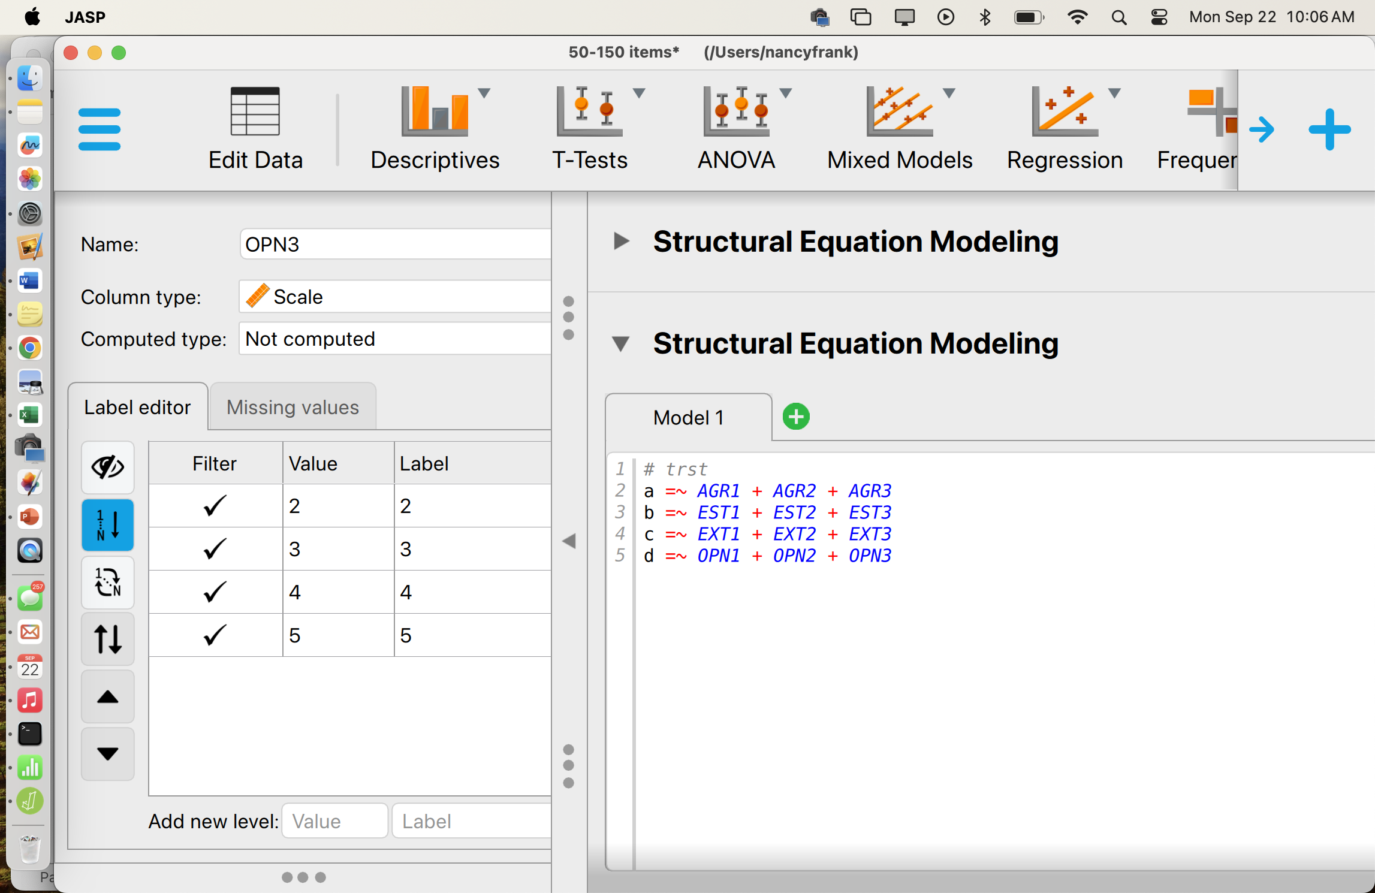Toggle the filter checkmark for value 2
Screen dimensions: 1375x893
(x=215, y=506)
